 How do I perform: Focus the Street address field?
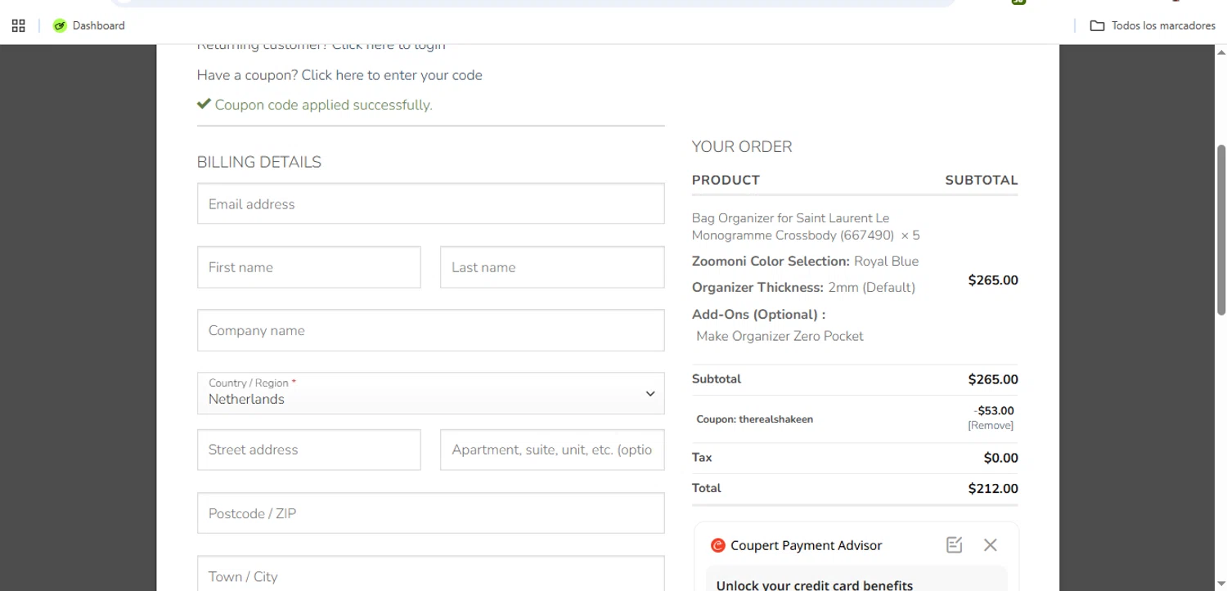pos(309,450)
